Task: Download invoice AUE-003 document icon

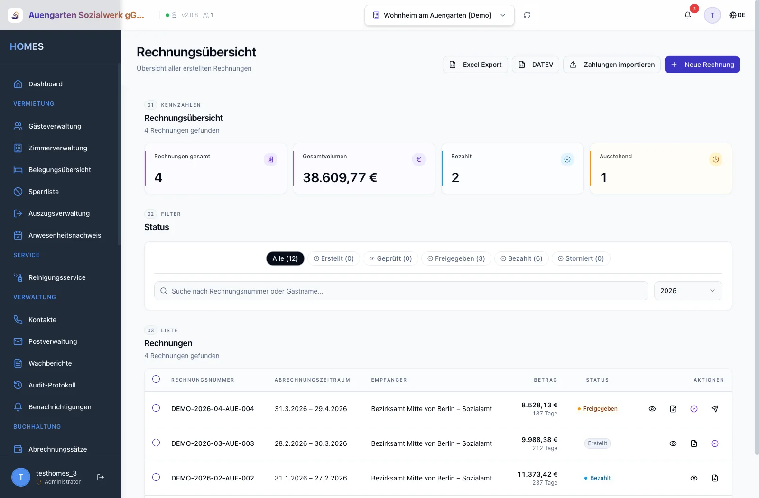Action: (694, 443)
